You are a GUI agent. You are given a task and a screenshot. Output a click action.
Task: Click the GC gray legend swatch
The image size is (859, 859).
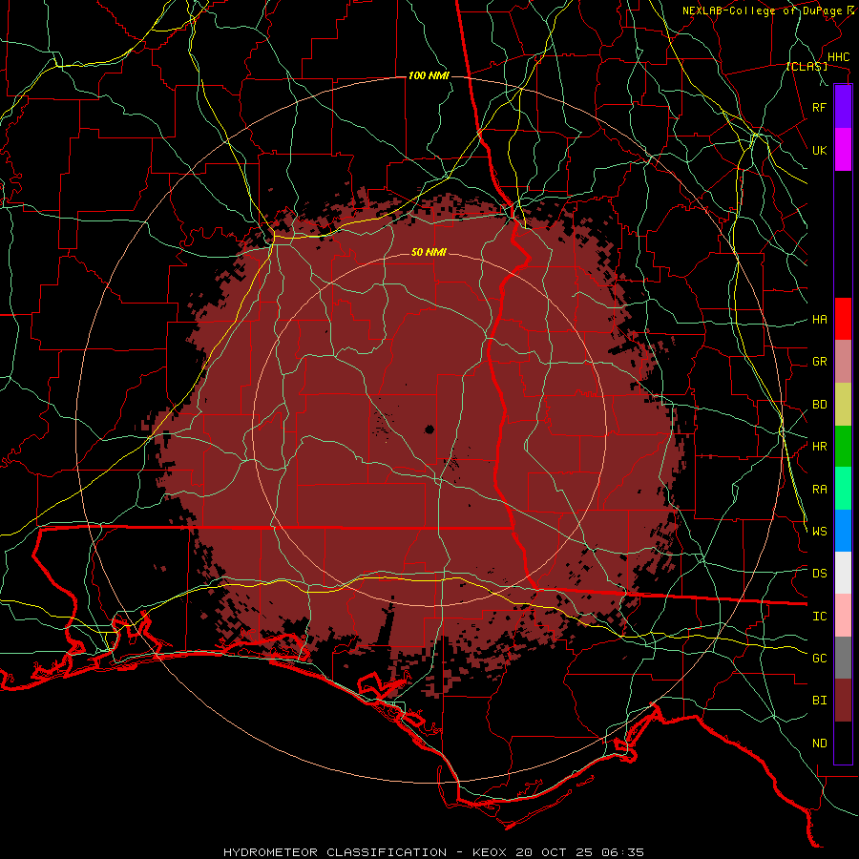(843, 658)
